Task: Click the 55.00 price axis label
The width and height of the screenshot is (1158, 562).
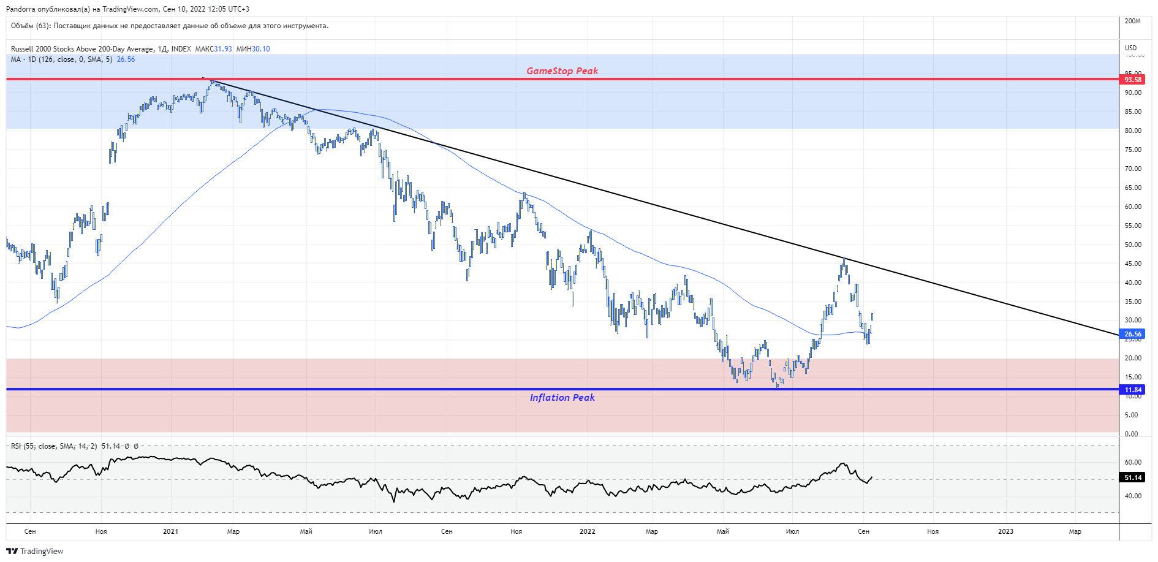Action: pos(1133,226)
